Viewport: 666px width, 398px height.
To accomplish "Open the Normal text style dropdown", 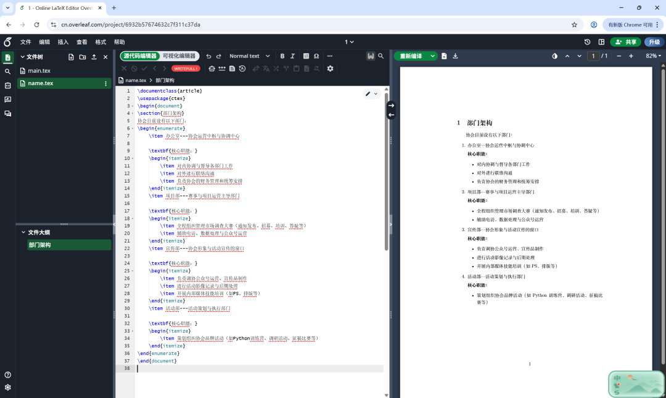I will pos(250,56).
